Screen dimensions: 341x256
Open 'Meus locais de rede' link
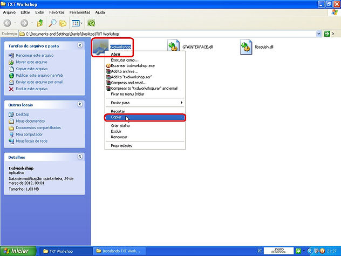click(31, 141)
